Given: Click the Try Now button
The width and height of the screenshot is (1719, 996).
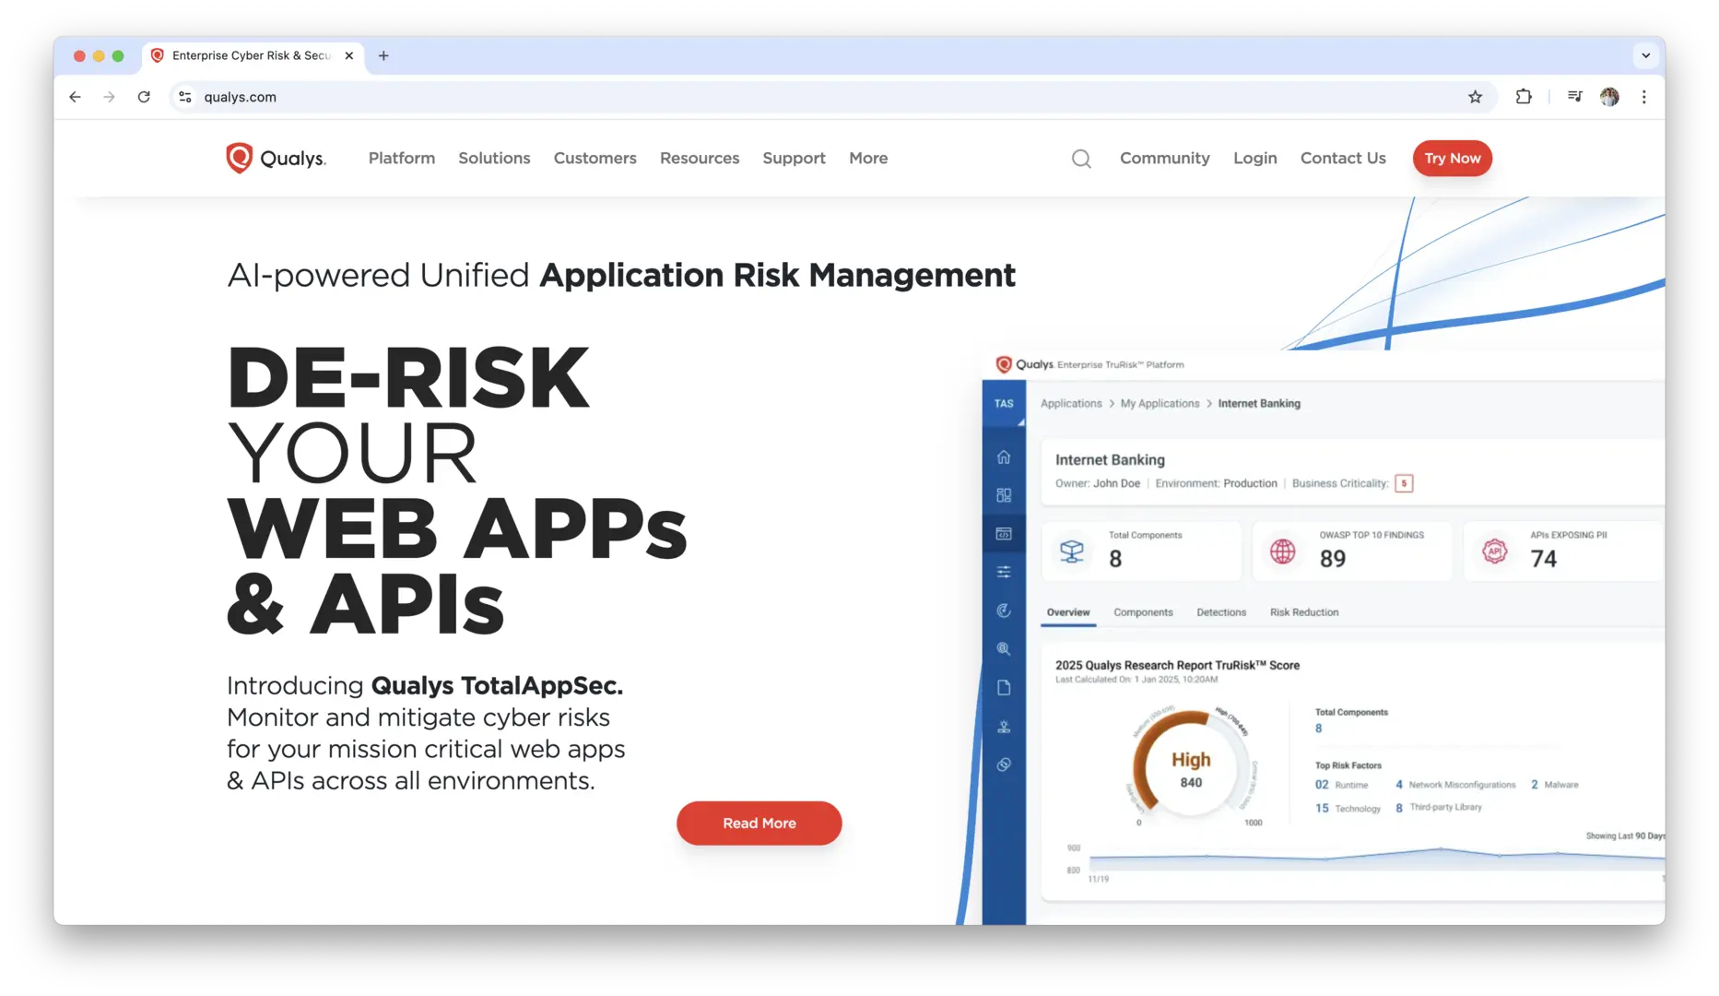Looking at the screenshot, I should pos(1452,159).
